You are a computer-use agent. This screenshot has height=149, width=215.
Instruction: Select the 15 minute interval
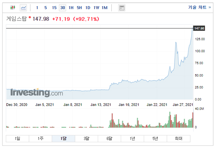(54, 8)
